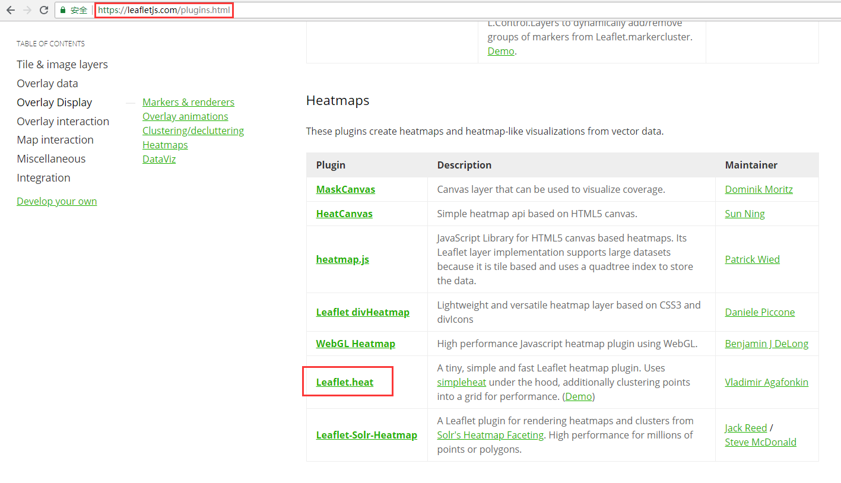Select Overlay Display in the table of contents
The height and width of the screenshot is (483, 841).
click(x=55, y=103)
